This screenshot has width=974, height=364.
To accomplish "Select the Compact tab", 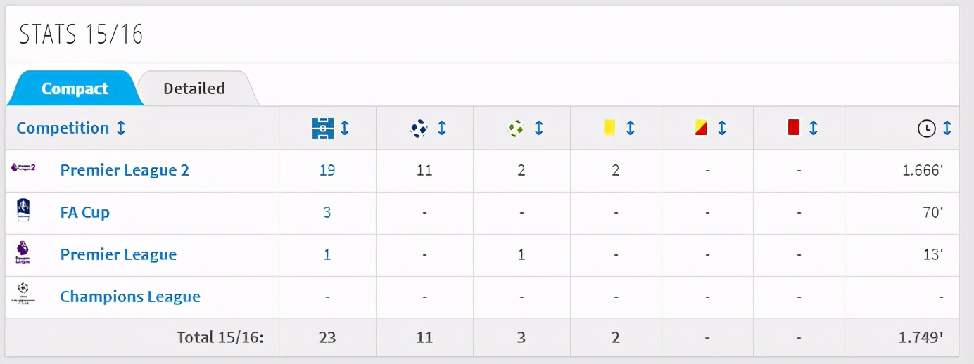I will (75, 89).
